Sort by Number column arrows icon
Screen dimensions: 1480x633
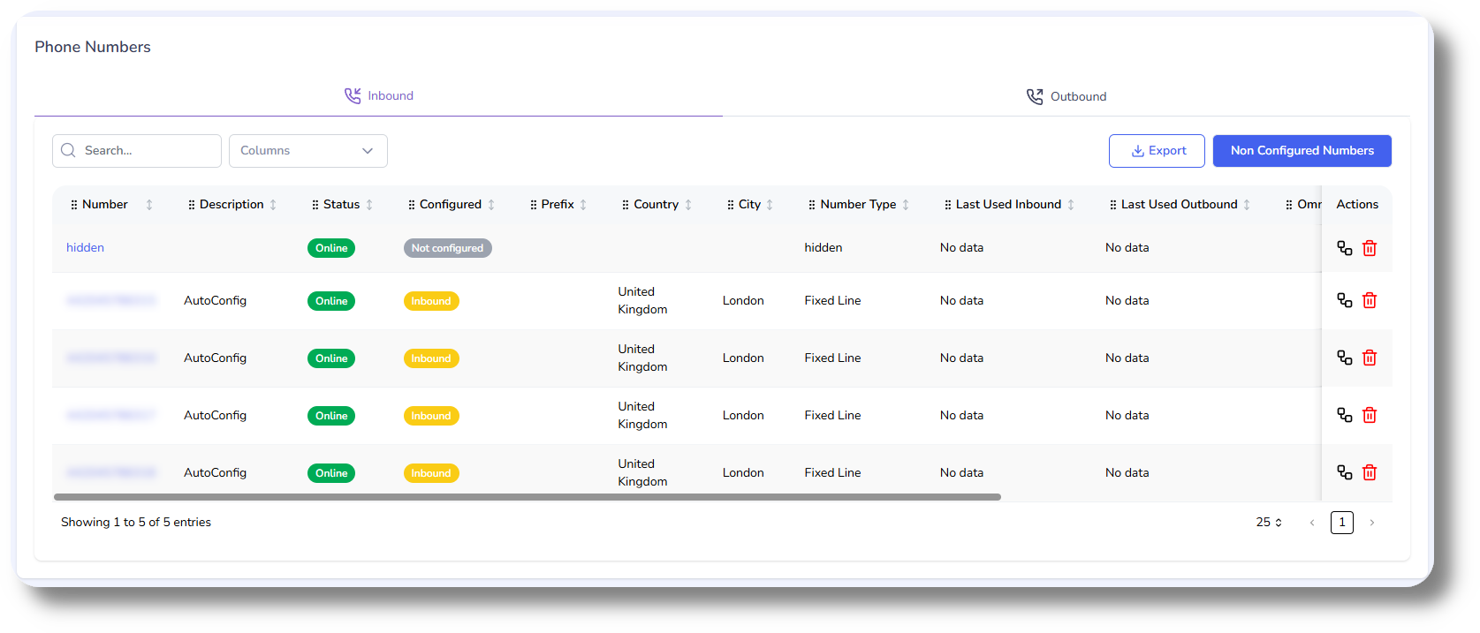tap(149, 205)
